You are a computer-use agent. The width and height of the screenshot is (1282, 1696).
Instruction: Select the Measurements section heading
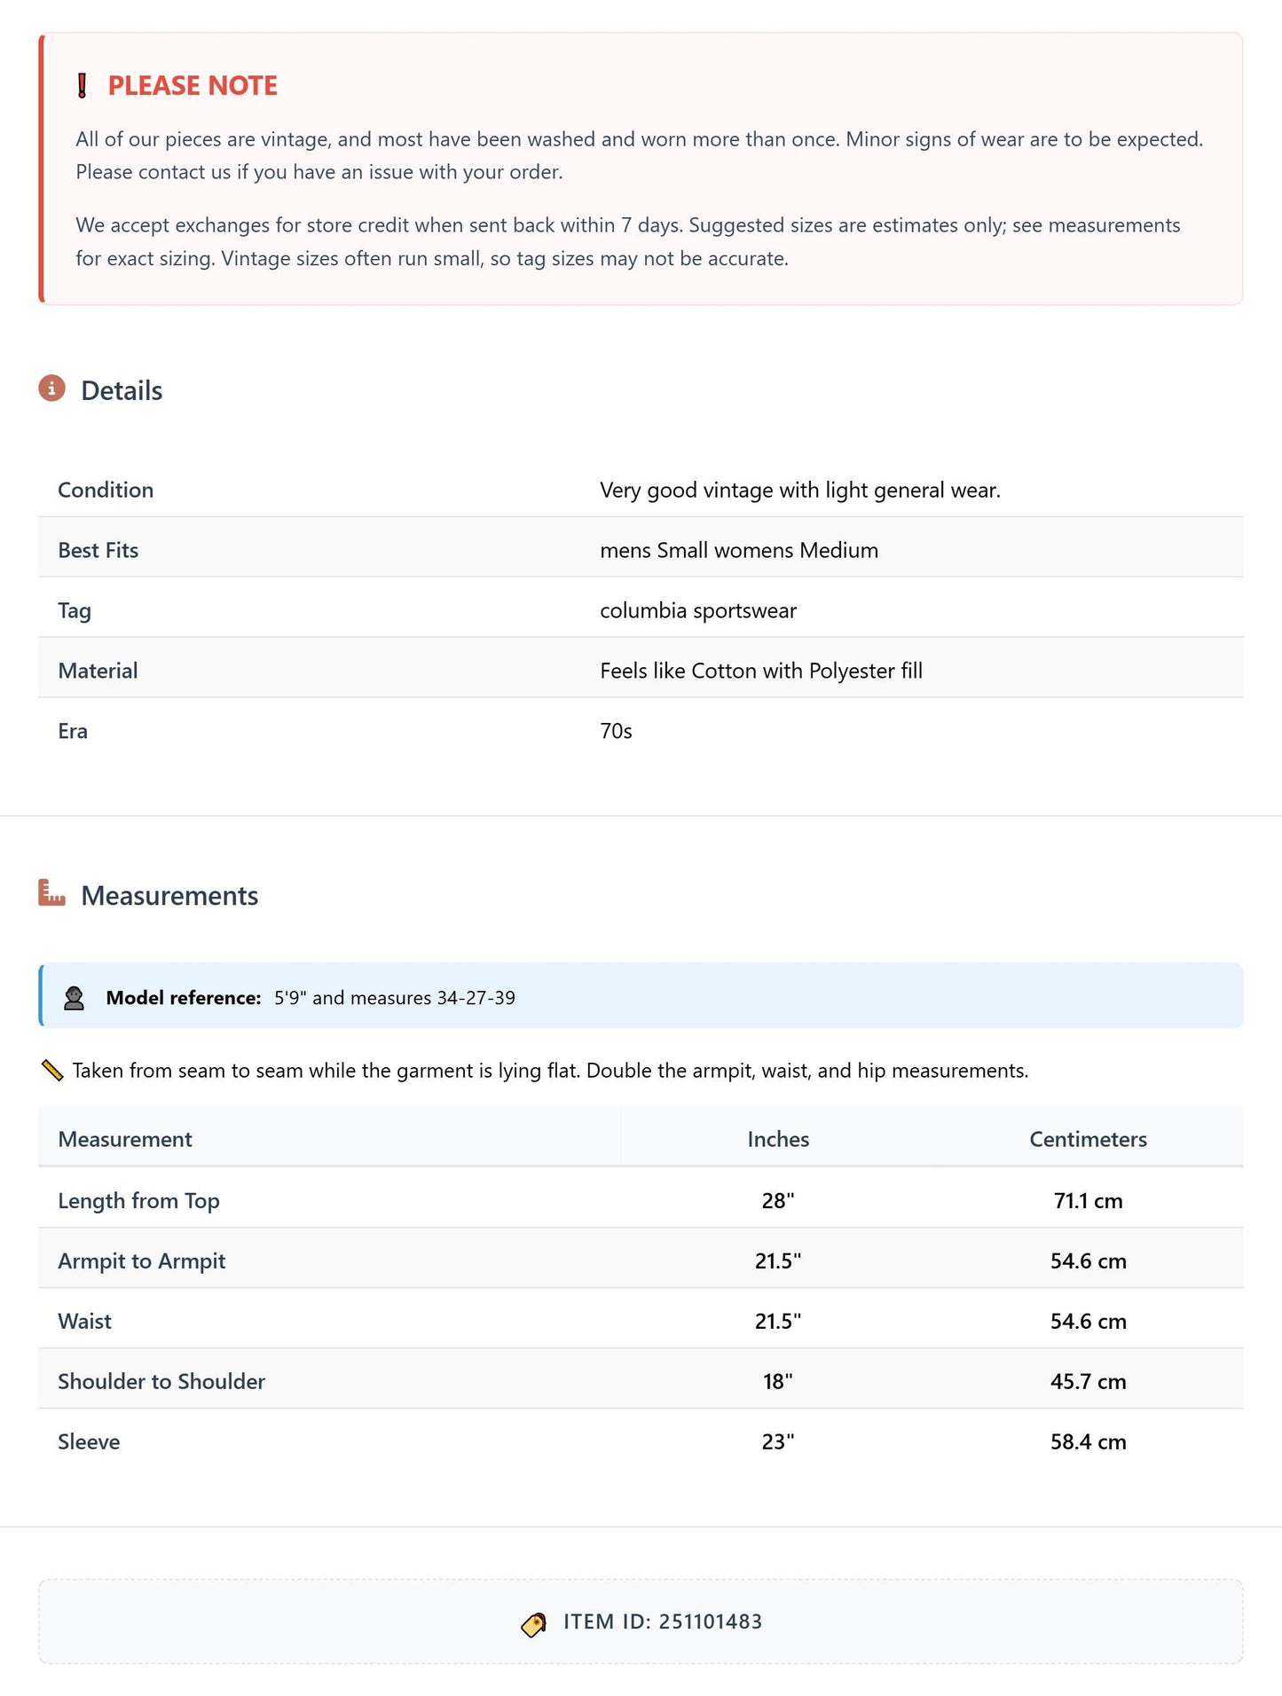pos(169,895)
